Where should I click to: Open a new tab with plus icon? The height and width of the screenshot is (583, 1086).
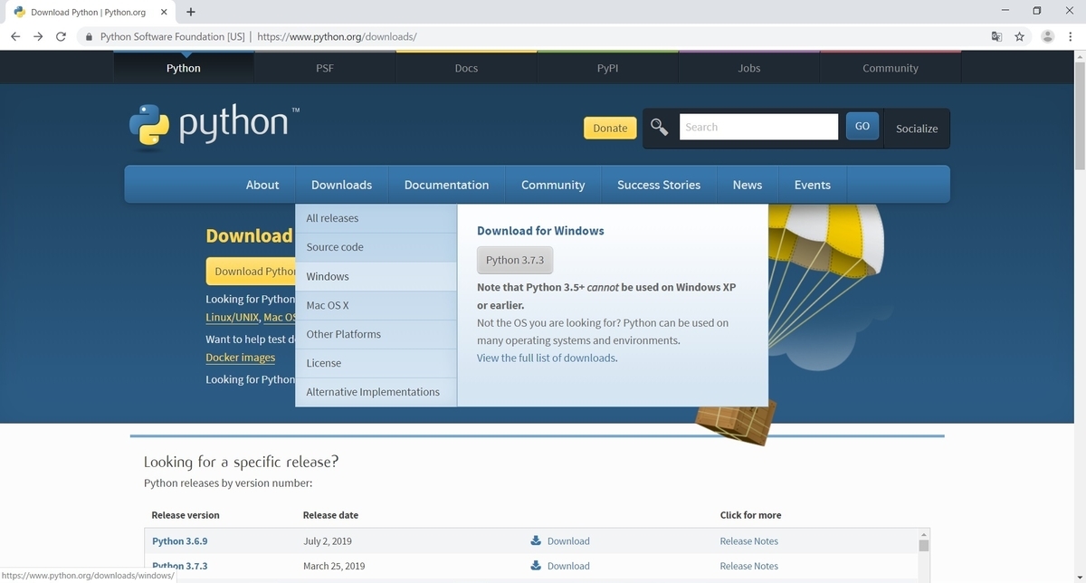pyautogui.click(x=191, y=12)
